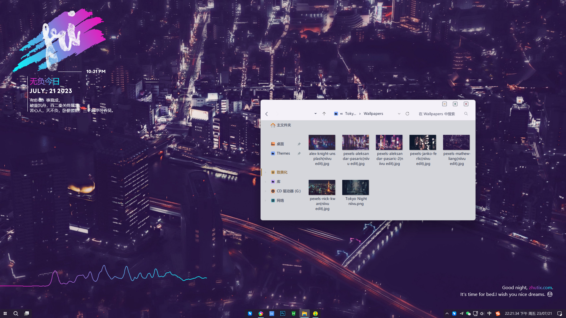This screenshot has width=566, height=318.
Task: Go back using the Explorer back arrow
Action: pos(266,114)
